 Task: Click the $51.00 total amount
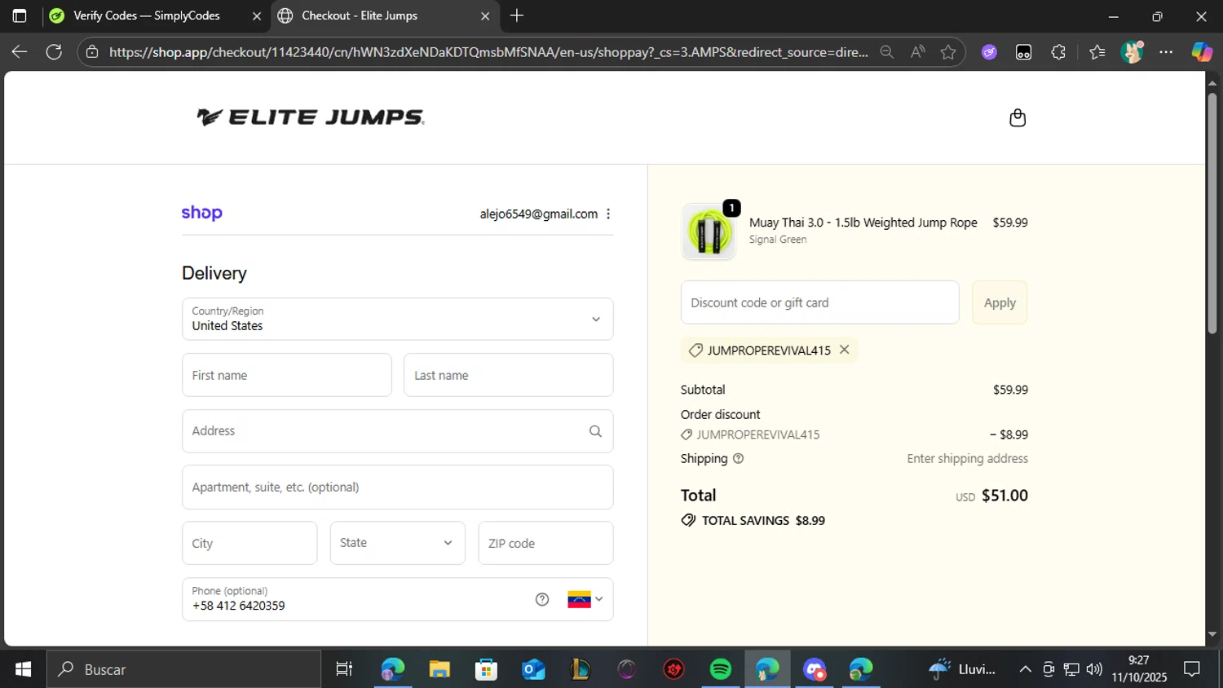pyautogui.click(x=1004, y=496)
